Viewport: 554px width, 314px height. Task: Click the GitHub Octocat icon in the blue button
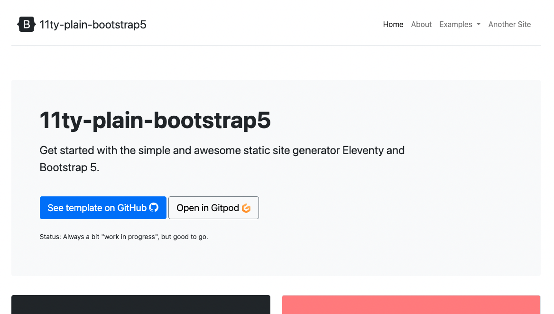[x=154, y=207]
